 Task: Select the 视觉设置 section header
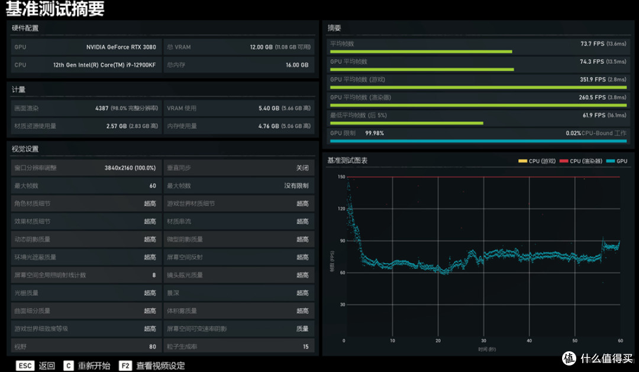[x=25, y=148]
